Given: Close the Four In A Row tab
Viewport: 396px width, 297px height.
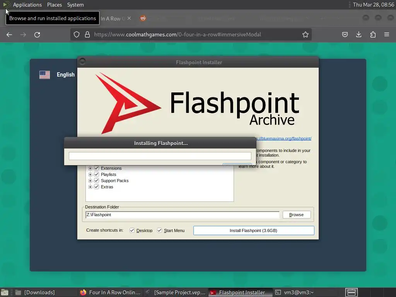Looking at the screenshot, I should tap(129, 18).
